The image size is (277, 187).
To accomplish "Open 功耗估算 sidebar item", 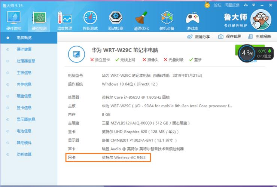I will [28, 154].
